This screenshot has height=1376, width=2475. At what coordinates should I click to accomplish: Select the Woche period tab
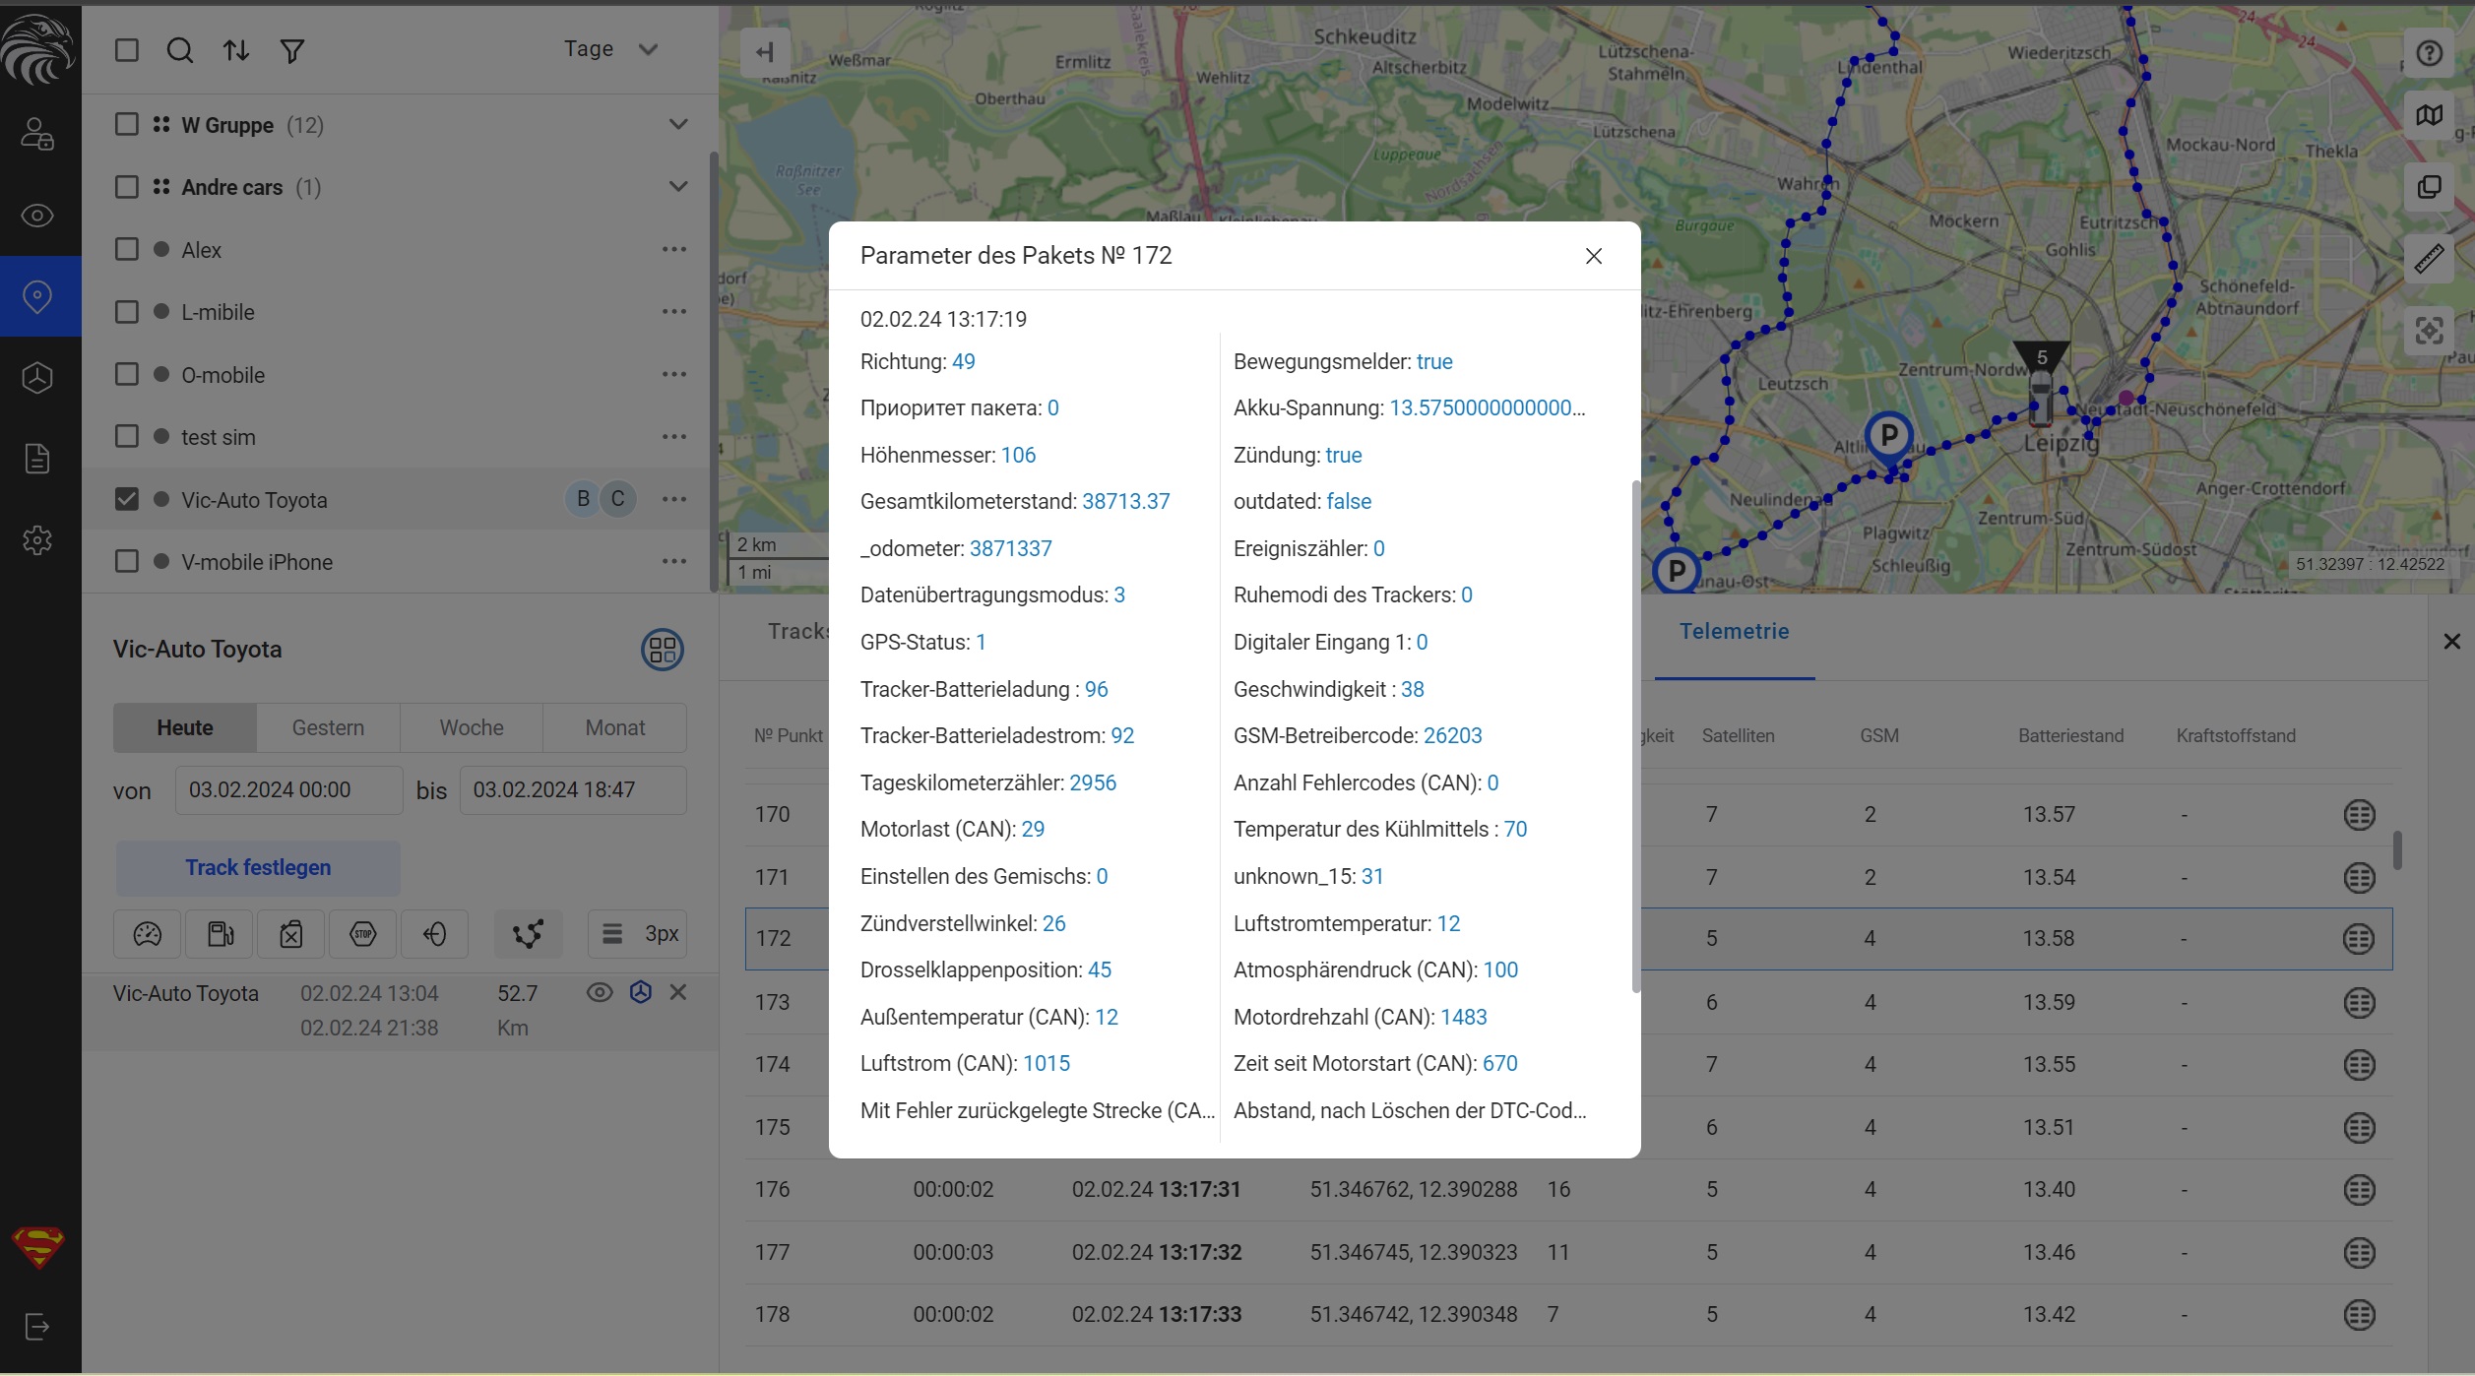(472, 728)
